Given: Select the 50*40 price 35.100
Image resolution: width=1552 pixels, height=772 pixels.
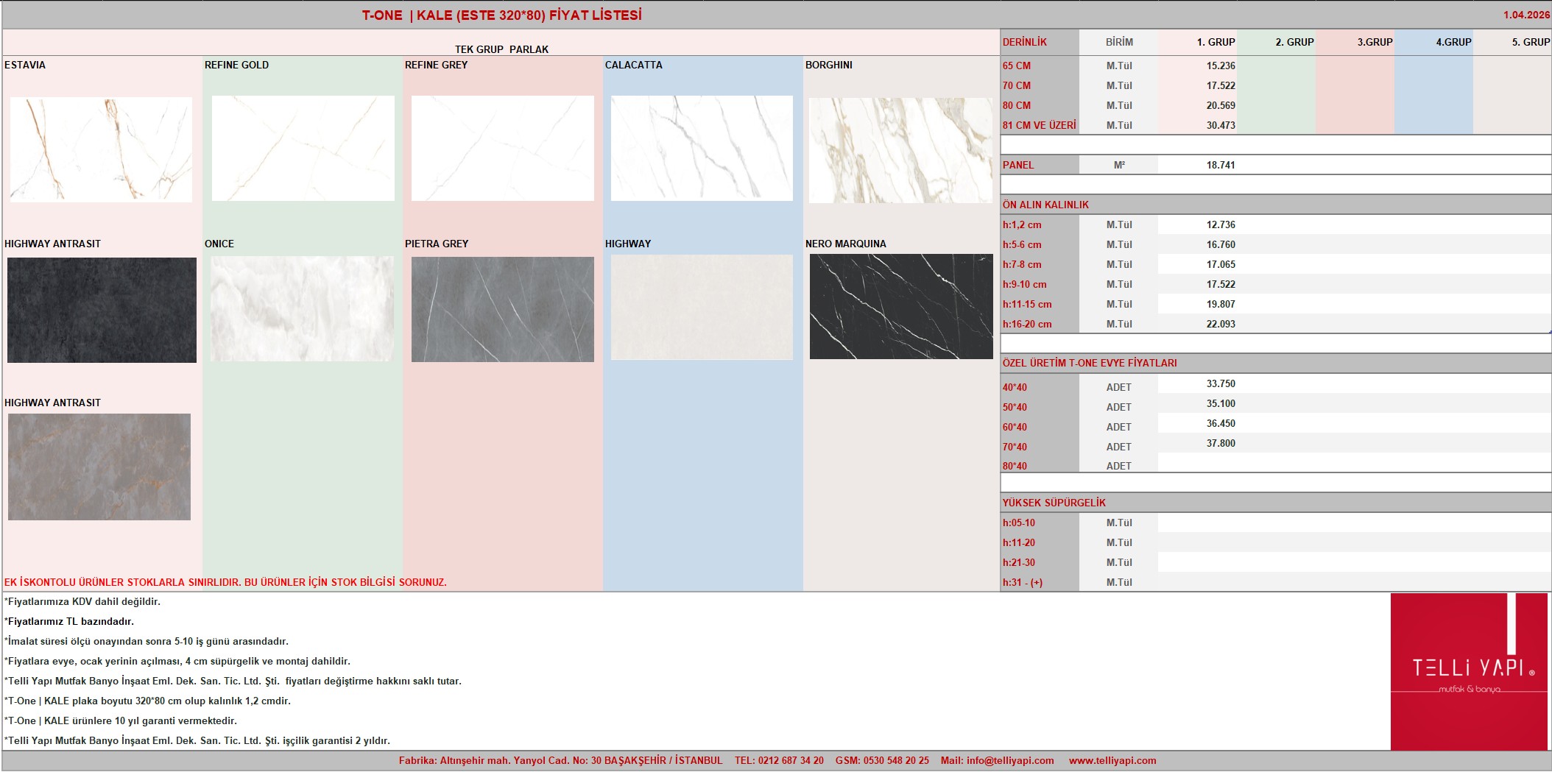Looking at the screenshot, I should point(1221,403).
